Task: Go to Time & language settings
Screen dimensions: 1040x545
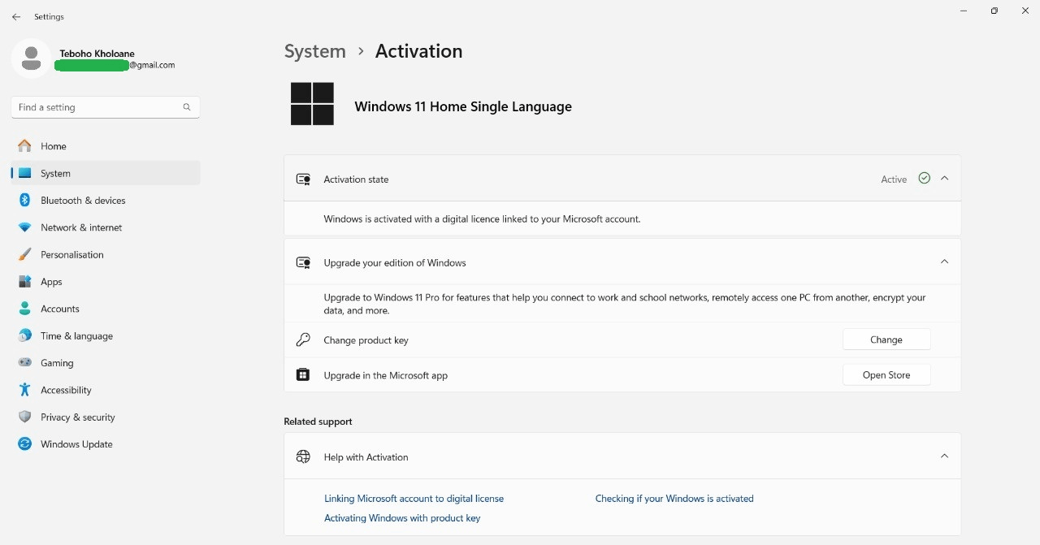Action: (76, 336)
